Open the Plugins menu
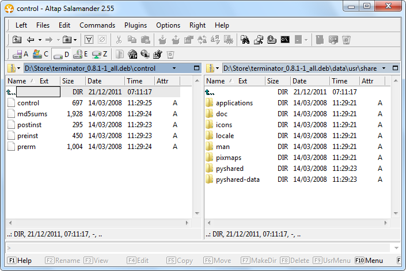Viewport: 406px width, 271px height. [135, 25]
